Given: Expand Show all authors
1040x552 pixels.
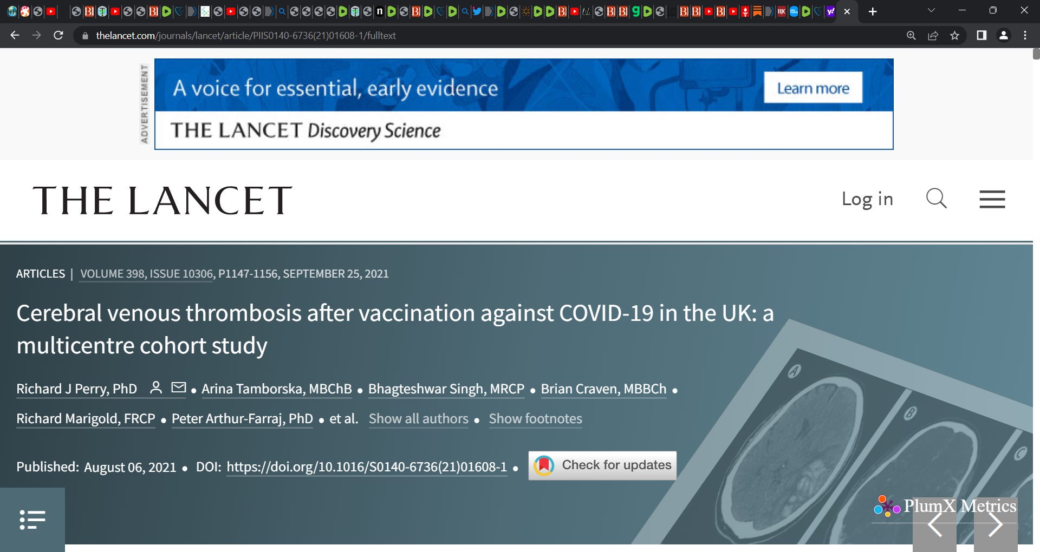Looking at the screenshot, I should [x=419, y=418].
